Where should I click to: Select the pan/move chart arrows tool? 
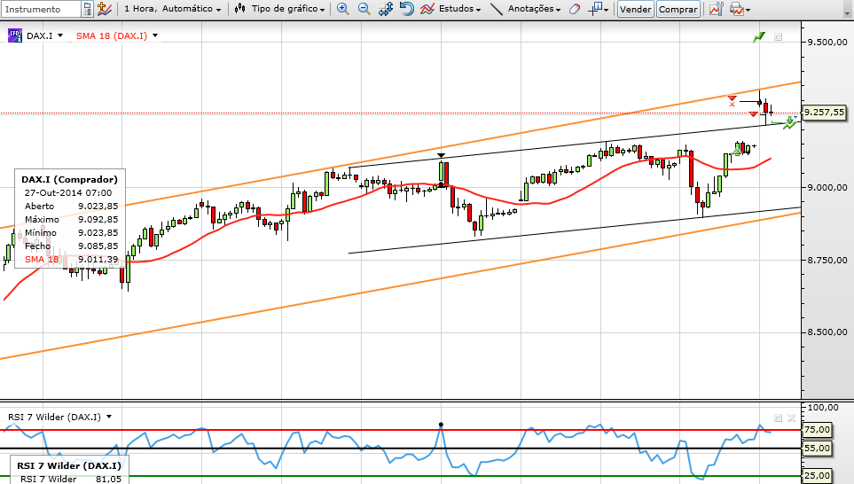tap(386, 9)
